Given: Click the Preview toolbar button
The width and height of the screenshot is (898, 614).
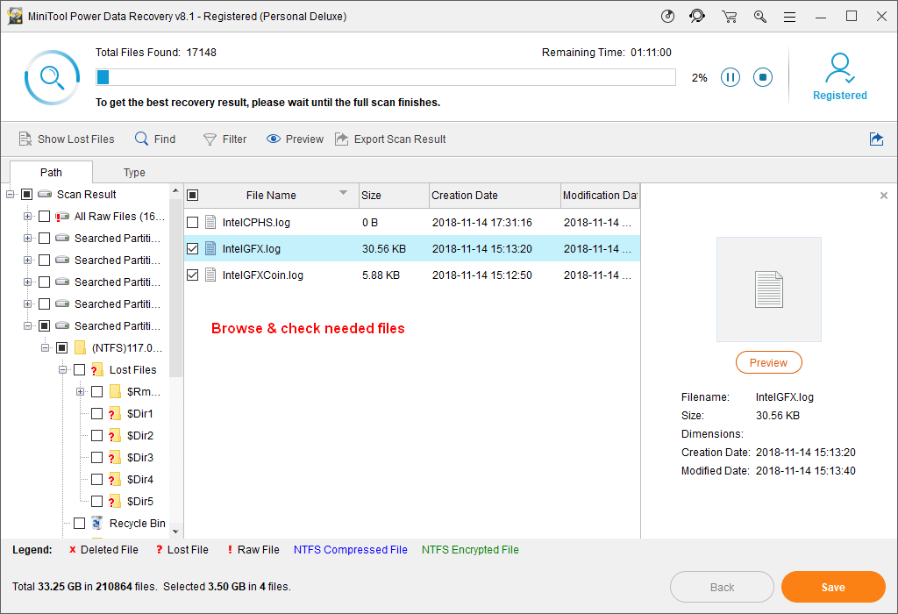Looking at the screenshot, I should 295,139.
